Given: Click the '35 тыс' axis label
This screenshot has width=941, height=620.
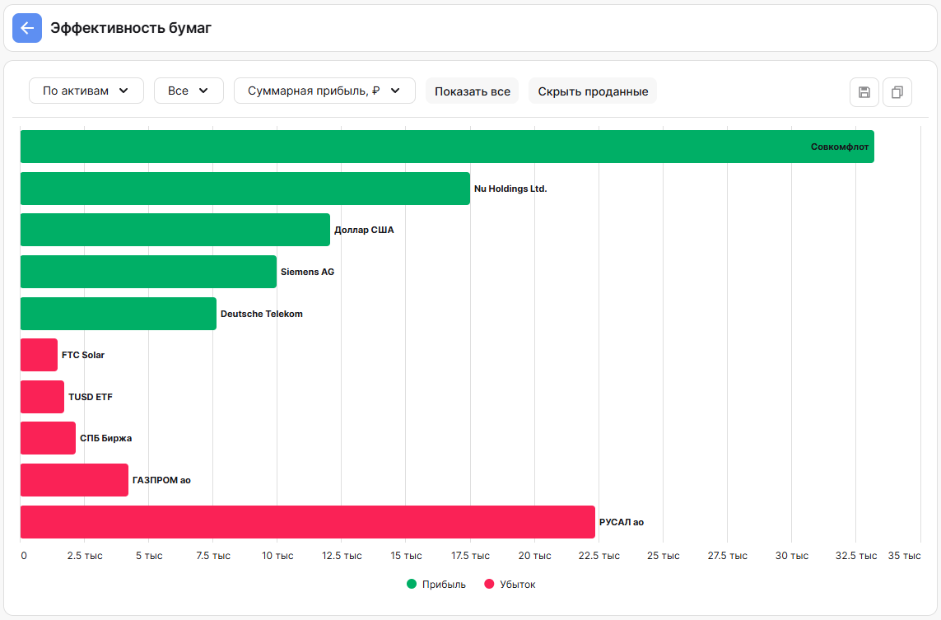Looking at the screenshot, I should click(905, 556).
